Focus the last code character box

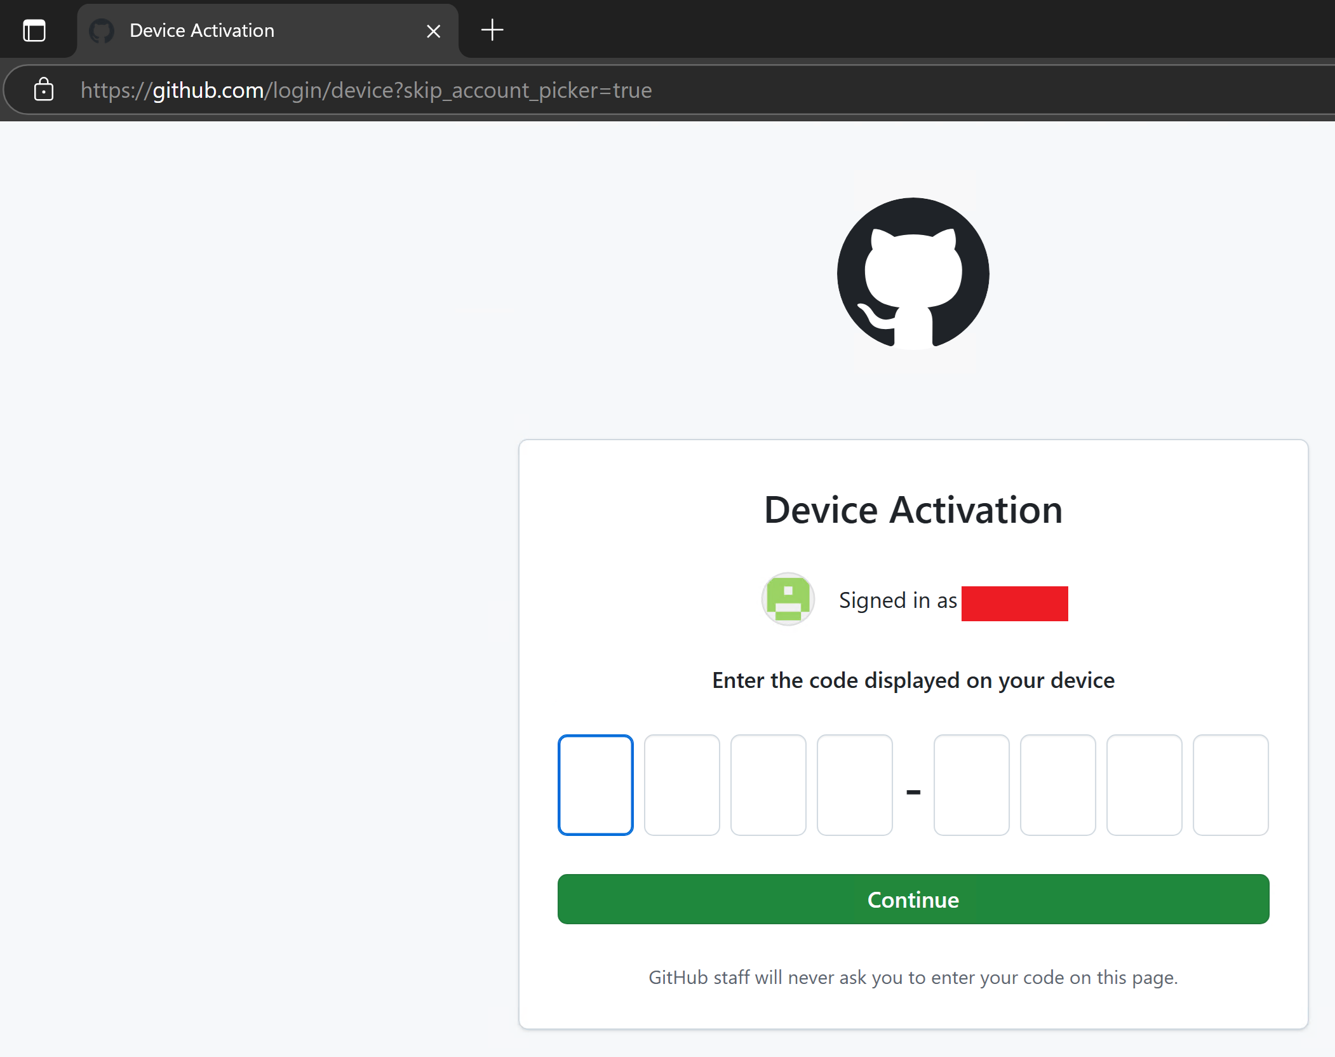click(x=1230, y=784)
